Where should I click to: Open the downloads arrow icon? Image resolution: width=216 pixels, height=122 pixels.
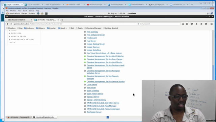point(196,24)
